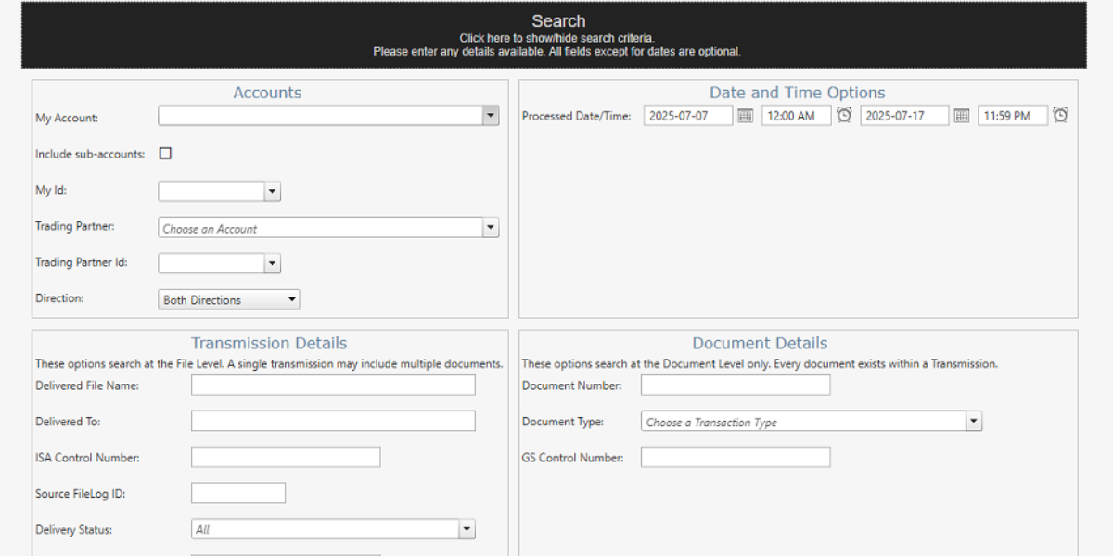This screenshot has height=556, width=1113.
Task: Open the end date calendar picker
Action: click(961, 115)
